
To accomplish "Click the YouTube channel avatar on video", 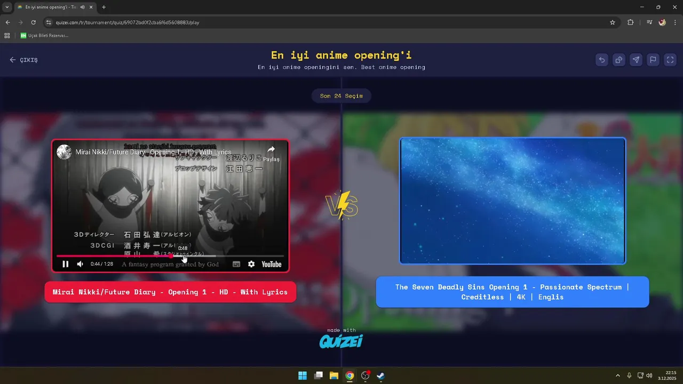I will (x=64, y=151).
